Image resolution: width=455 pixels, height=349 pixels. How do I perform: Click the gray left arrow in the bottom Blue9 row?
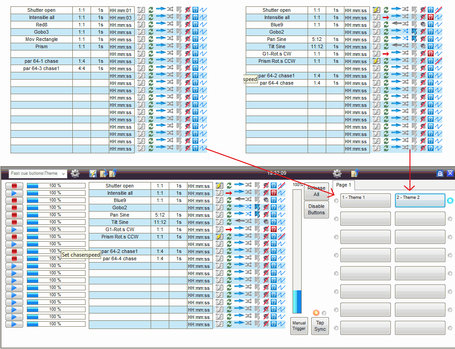click(239, 200)
